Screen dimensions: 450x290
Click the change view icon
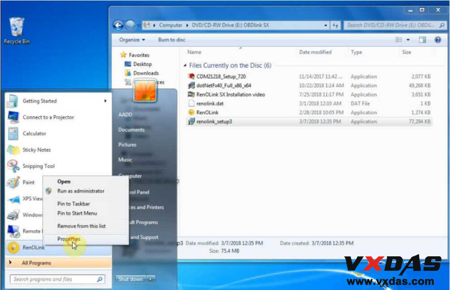point(399,40)
